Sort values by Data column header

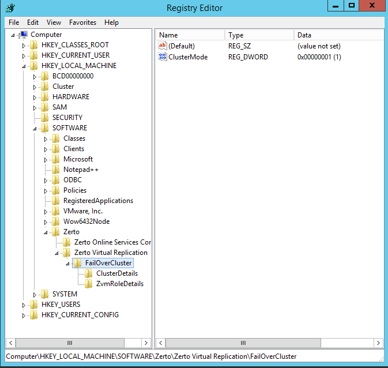[339, 35]
